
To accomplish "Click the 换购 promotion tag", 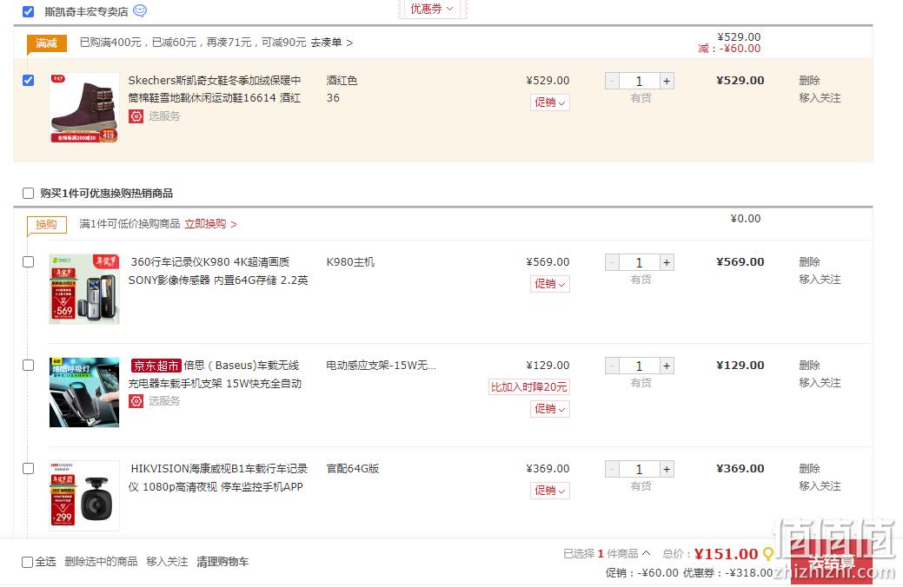I will pos(47,224).
